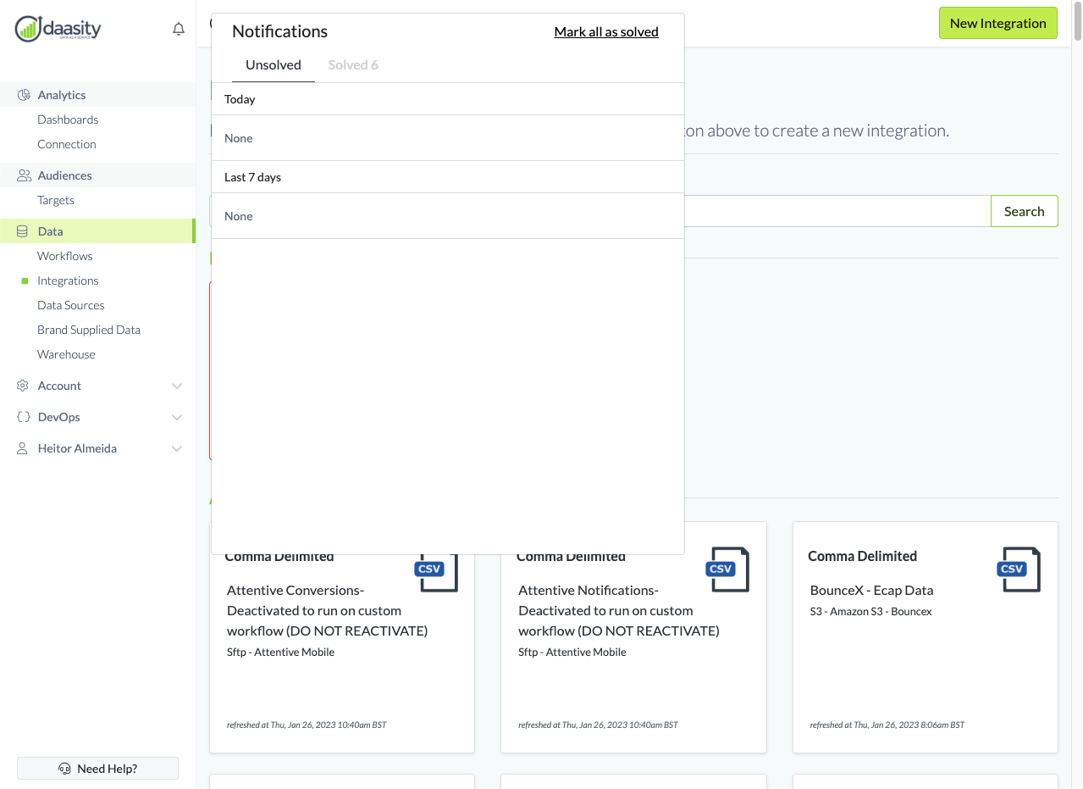Click the BounceX CSV file icon
Screen dimensions: 1083x789
[1018, 569]
